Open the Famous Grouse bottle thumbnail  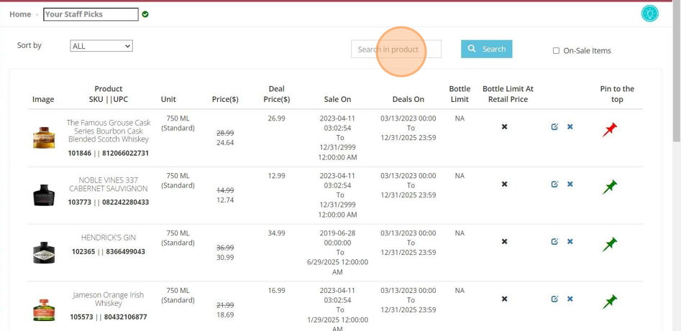click(44, 138)
